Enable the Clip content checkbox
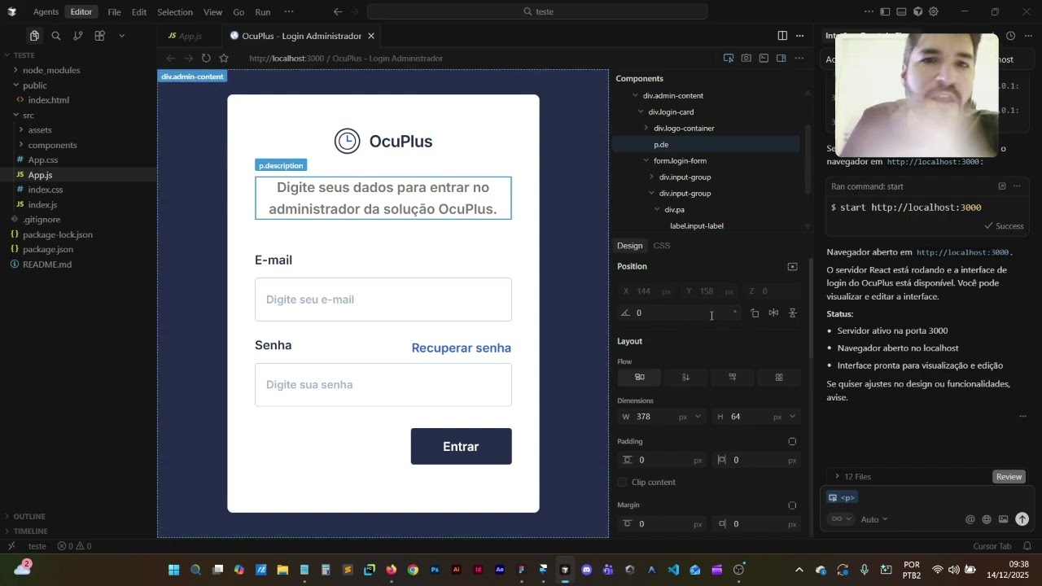 [x=623, y=483]
